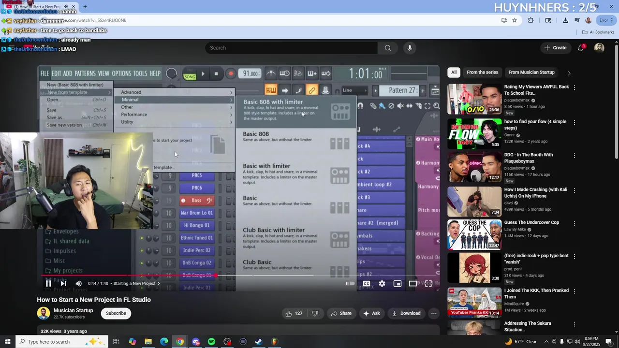The width and height of the screenshot is (619, 348).
Task: Select the All filter chip
Action: pos(454,72)
